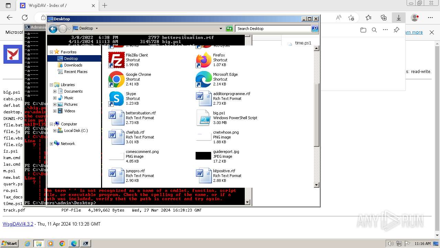This screenshot has width=440, height=248.
Task: Click the WsgiDAV/4.3.2 link in Edge
Action: click(18, 224)
